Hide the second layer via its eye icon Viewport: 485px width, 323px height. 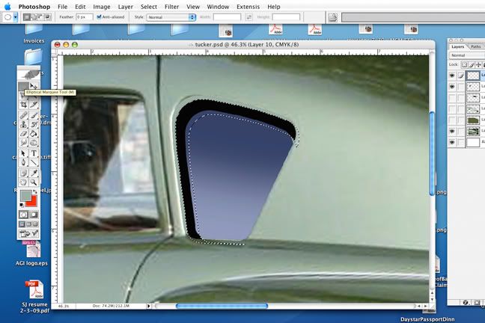tap(452, 87)
